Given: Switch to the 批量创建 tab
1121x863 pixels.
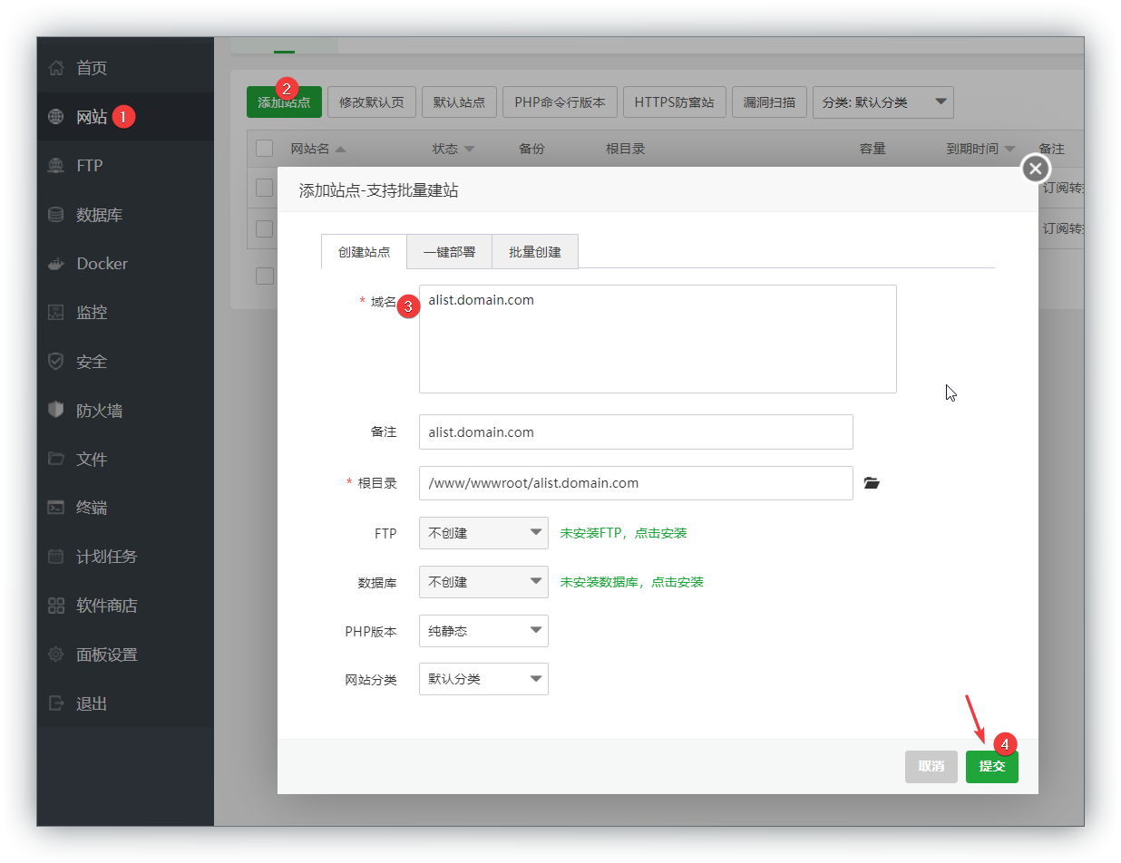Looking at the screenshot, I should [534, 253].
